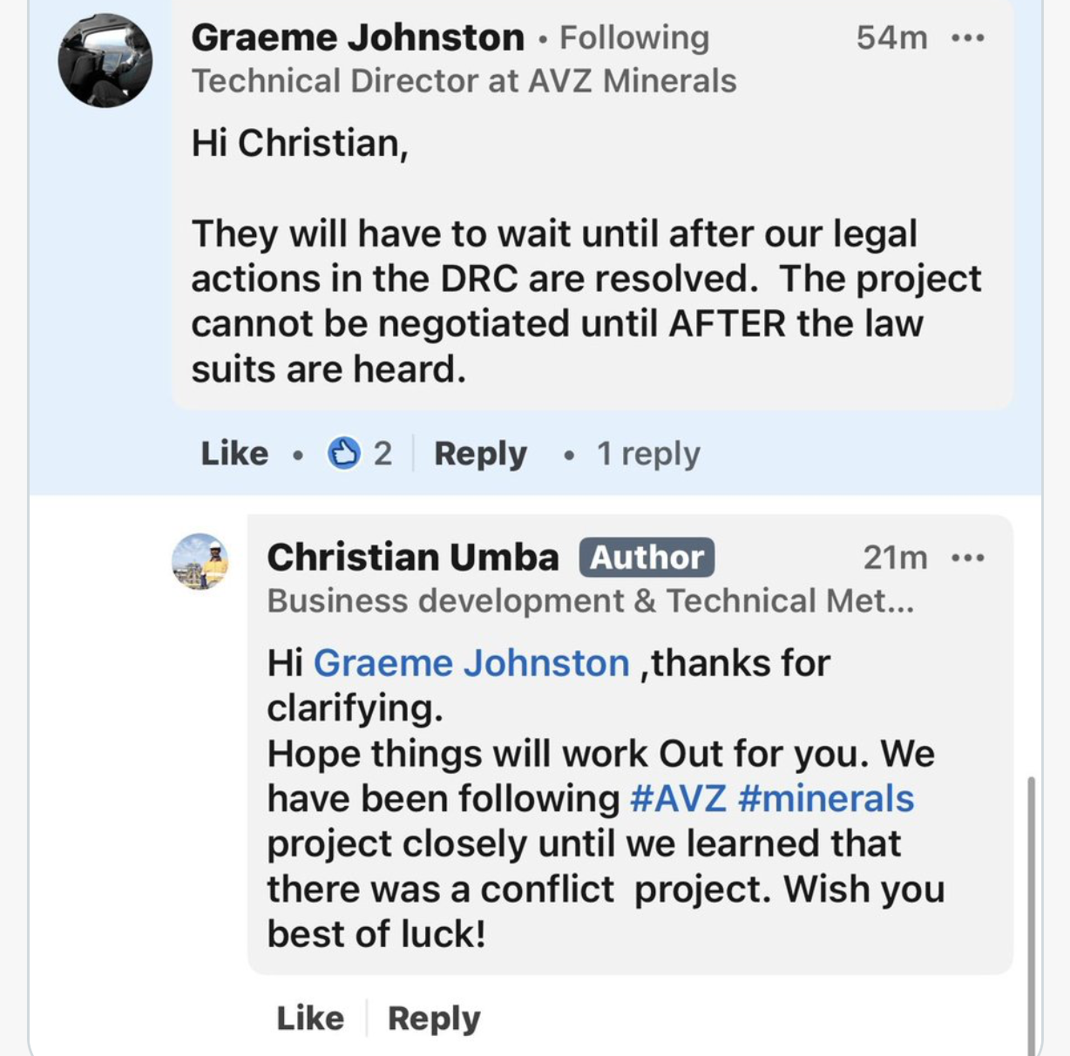The width and height of the screenshot is (1070, 1056).
Task: Open the #minerals hashtag
Action: coord(825,799)
